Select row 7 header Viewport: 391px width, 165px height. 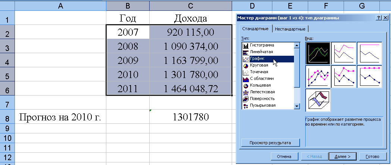(x=7, y=103)
